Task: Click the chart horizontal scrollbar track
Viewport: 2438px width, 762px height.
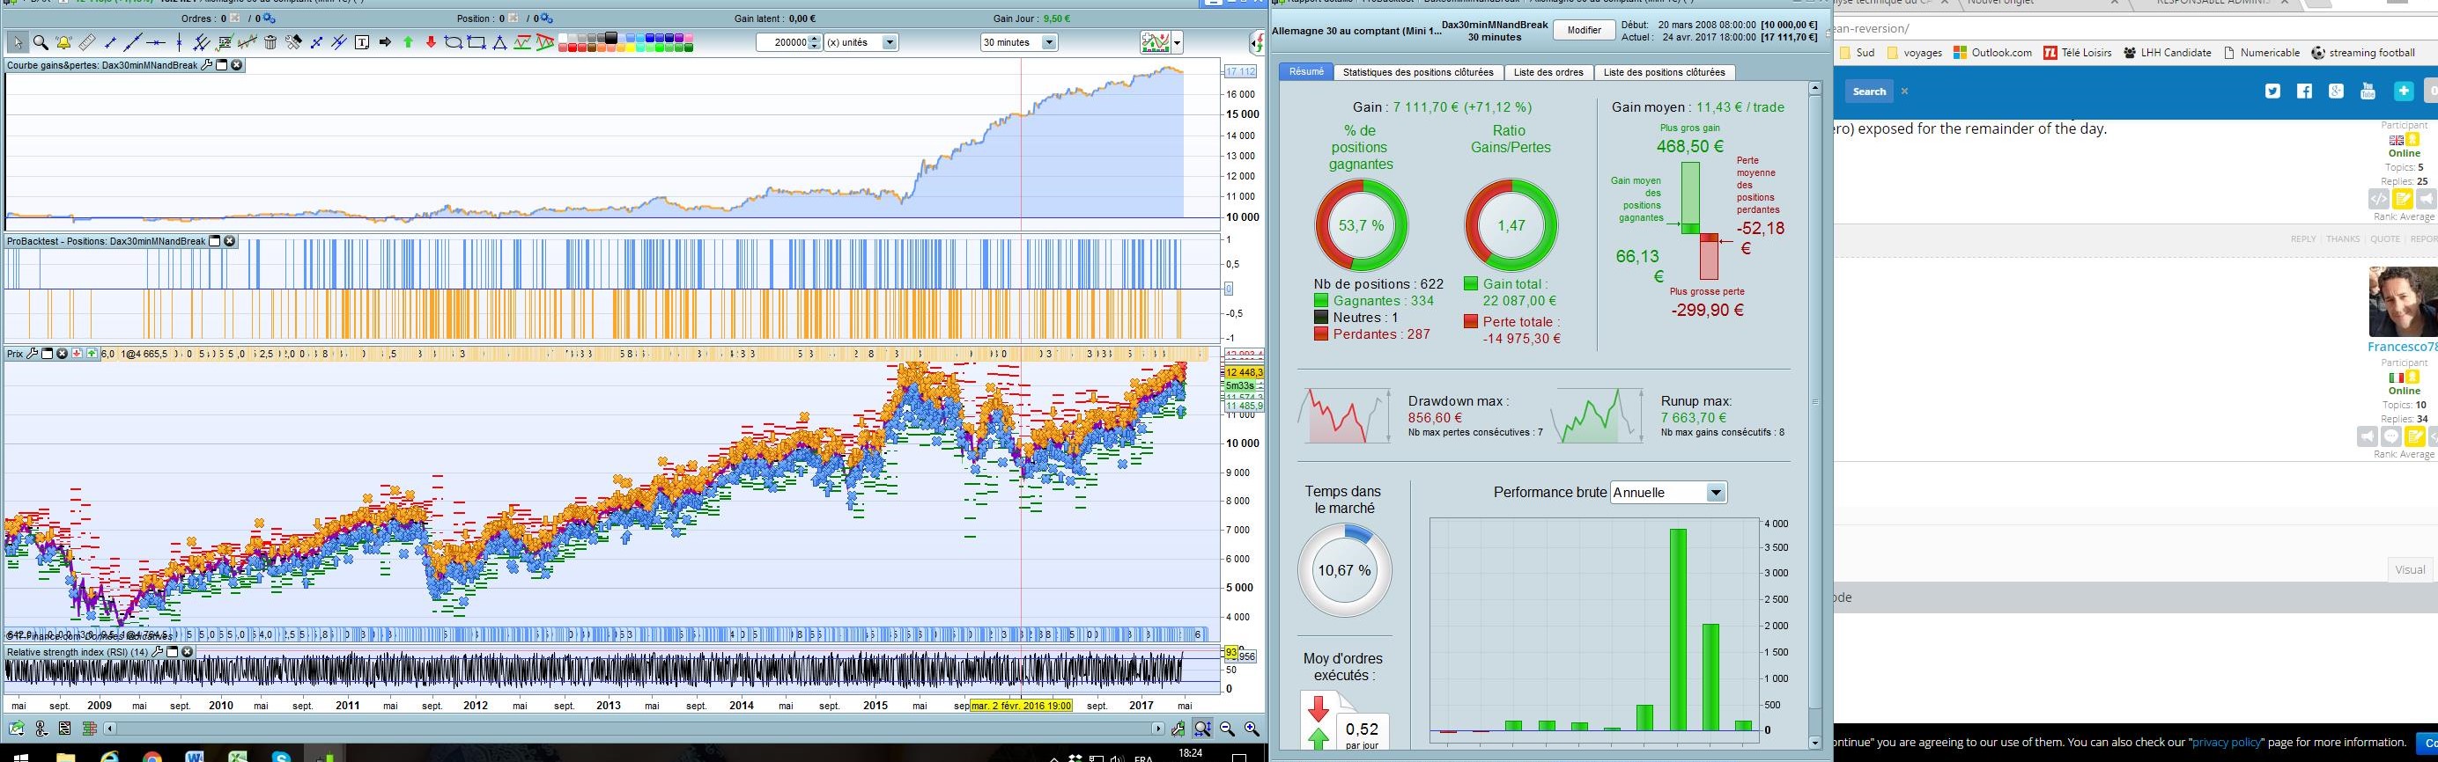Action: point(634,729)
